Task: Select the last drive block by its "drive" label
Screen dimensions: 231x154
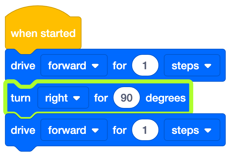Action: click(23, 130)
